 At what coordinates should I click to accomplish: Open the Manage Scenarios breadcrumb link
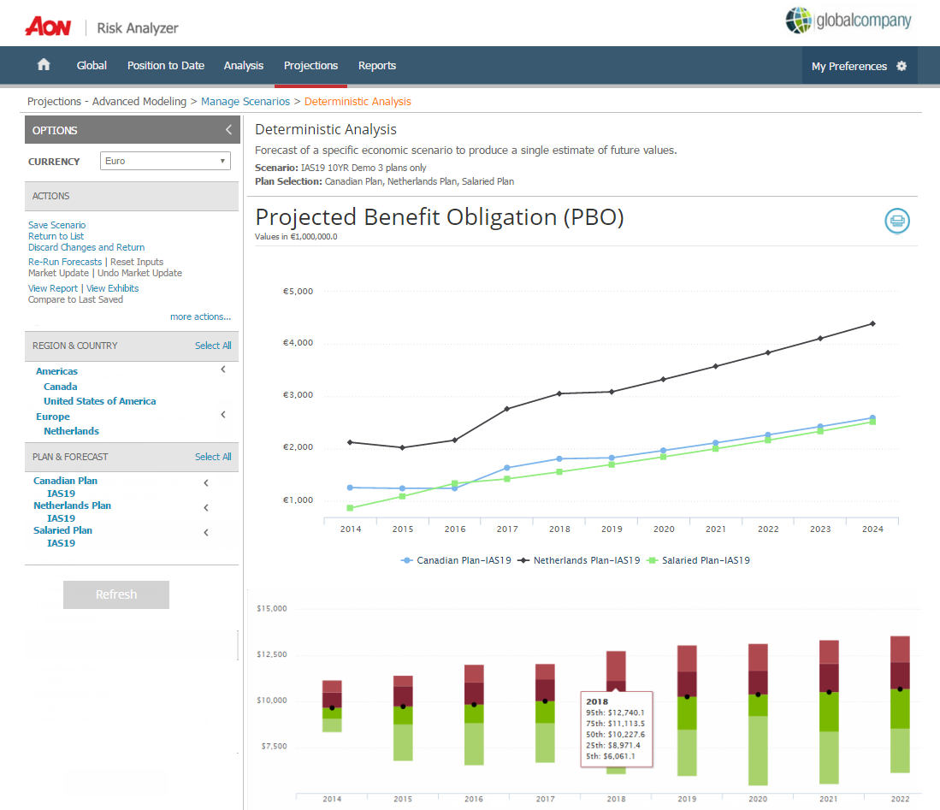pos(245,102)
